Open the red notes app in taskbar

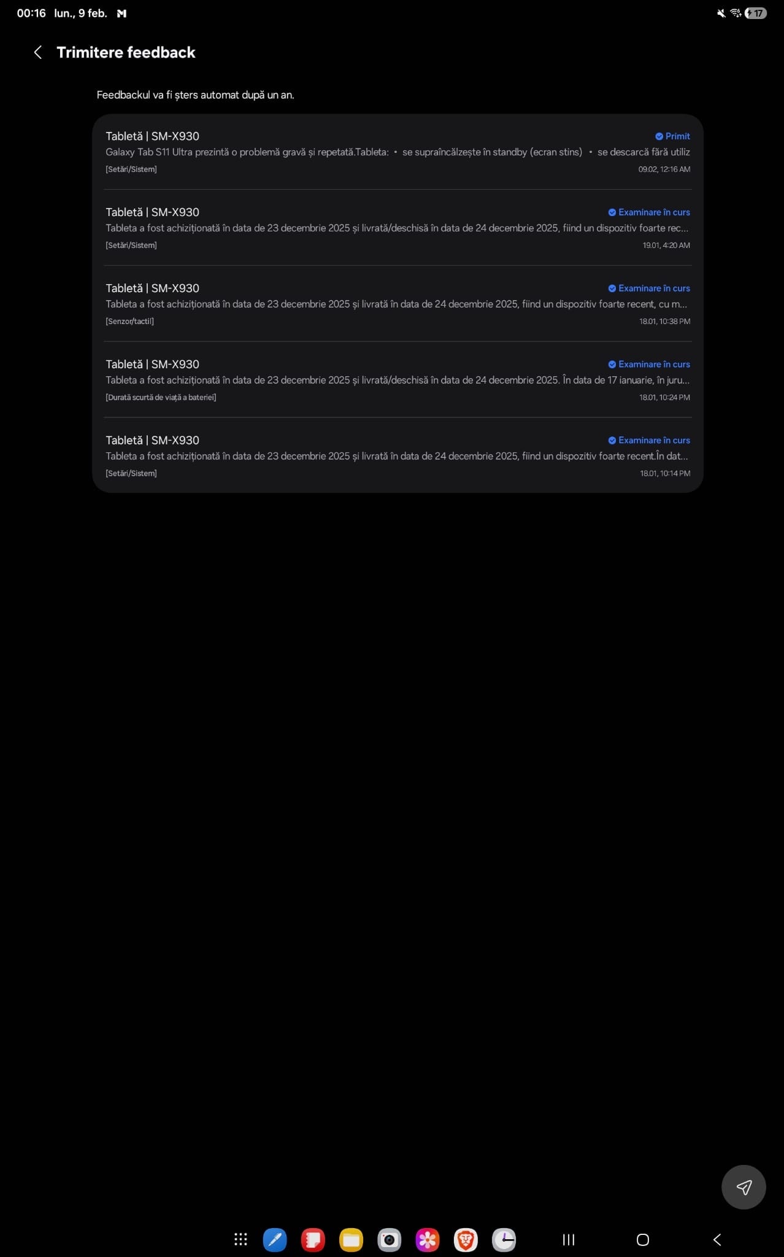pyautogui.click(x=313, y=1240)
